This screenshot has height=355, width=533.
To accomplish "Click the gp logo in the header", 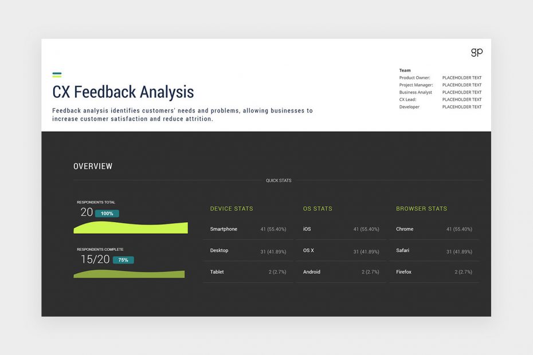I will [477, 52].
